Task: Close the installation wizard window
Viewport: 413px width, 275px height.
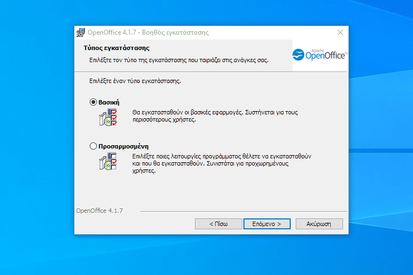Action: tap(340, 32)
